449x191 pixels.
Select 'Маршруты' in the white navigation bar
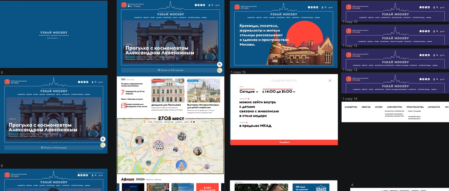coord(351,107)
